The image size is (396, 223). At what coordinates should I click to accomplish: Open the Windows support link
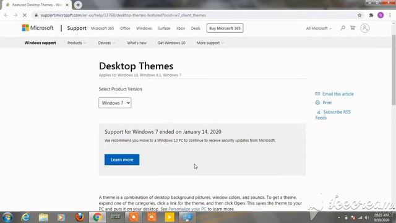pyautogui.click(x=40, y=43)
